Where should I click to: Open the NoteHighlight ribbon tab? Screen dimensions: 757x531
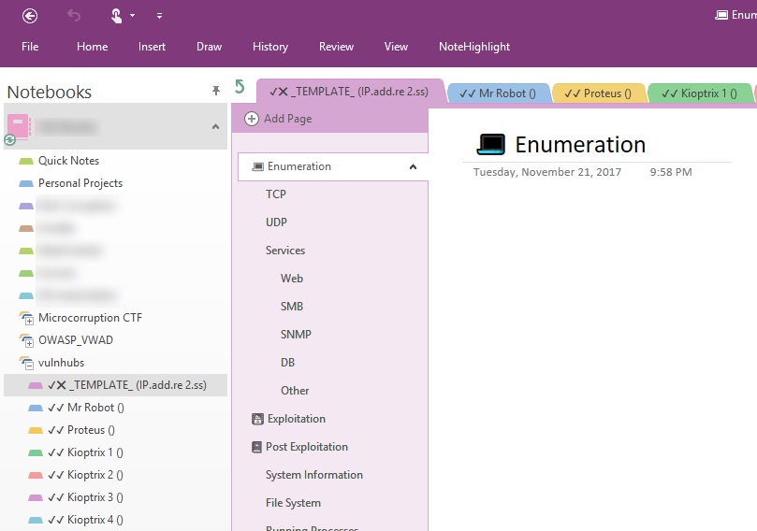point(474,47)
